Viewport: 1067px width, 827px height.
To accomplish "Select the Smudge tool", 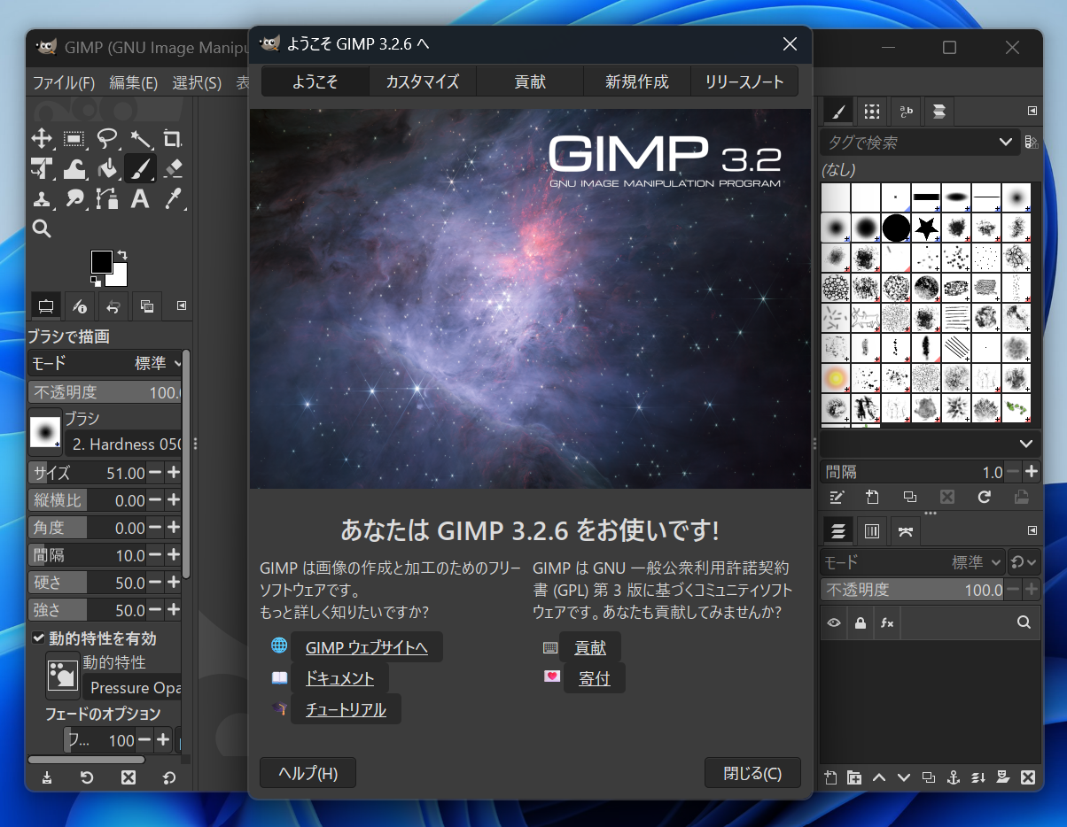I will pos(74,198).
